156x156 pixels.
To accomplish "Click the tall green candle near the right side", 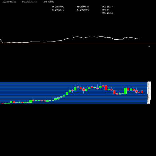I will (125, 91).
